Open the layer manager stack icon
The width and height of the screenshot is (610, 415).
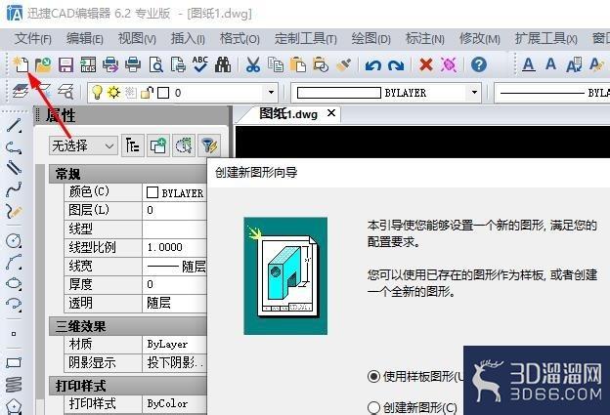(21, 92)
